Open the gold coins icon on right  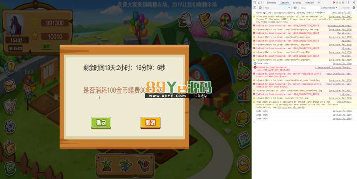243,119
